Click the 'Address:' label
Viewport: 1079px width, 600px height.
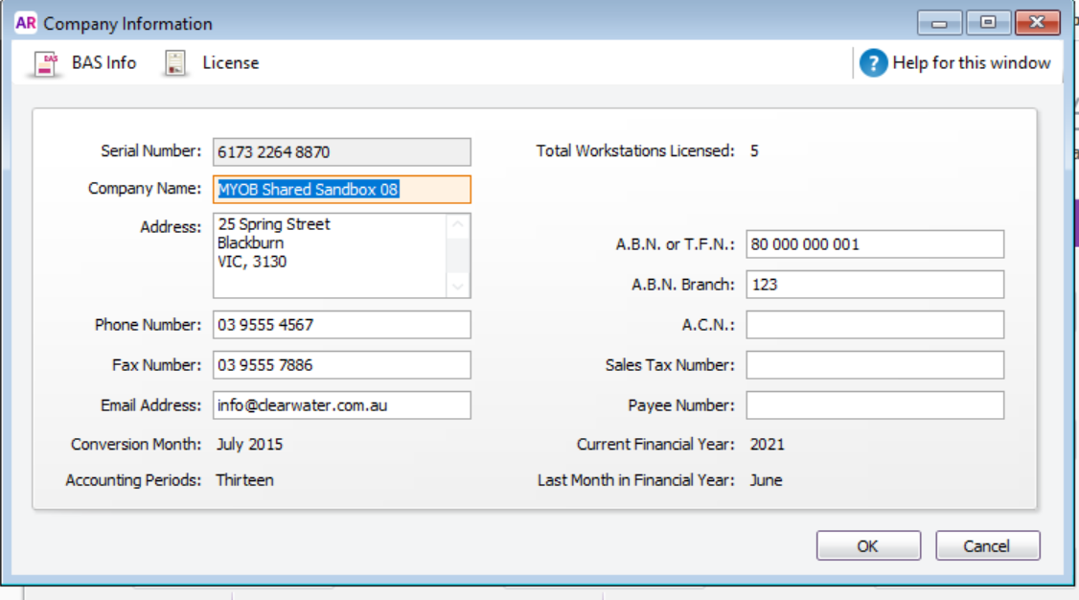(171, 227)
